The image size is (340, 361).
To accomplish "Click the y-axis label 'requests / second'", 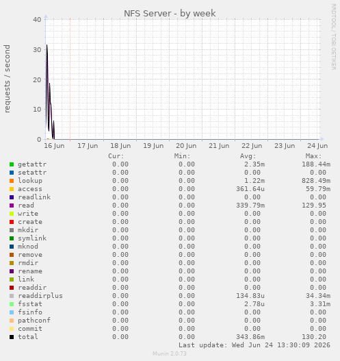I will click(x=7, y=79).
